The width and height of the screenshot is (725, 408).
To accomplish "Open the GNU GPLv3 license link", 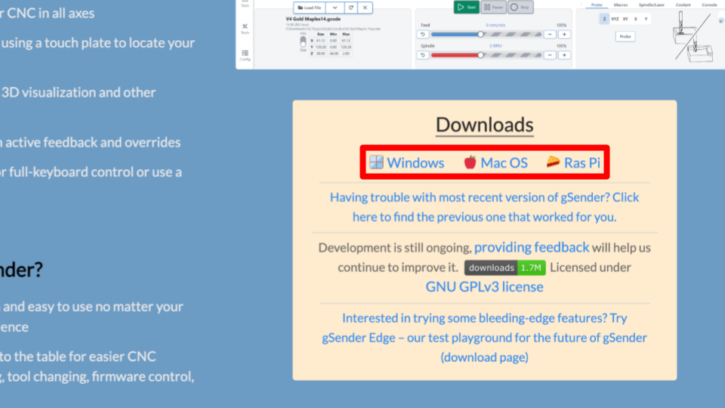I will coord(485,287).
